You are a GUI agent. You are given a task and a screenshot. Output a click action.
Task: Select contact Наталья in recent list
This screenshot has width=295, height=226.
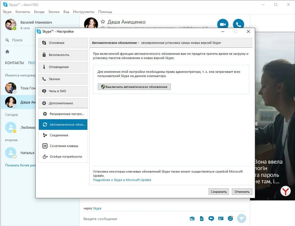tap(19, 153)
